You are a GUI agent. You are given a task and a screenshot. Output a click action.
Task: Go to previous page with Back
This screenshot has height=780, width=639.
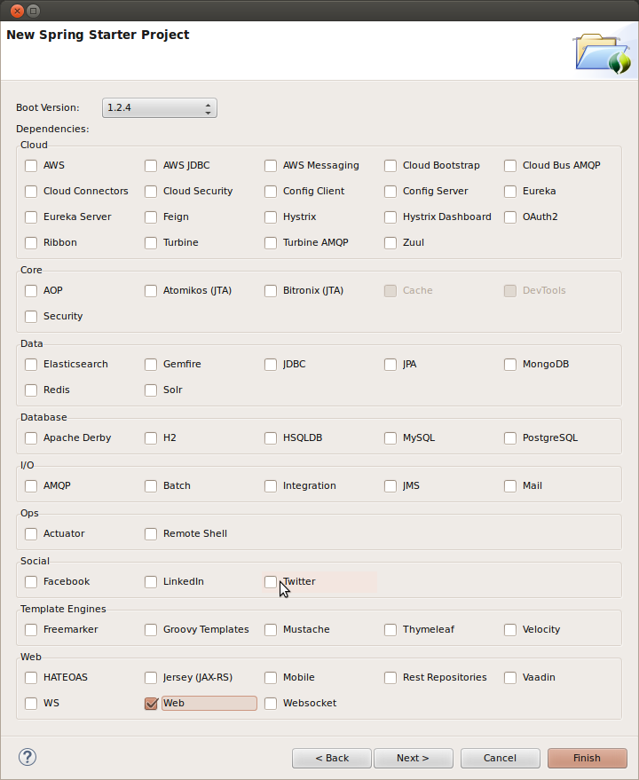[x=332, y=758]
